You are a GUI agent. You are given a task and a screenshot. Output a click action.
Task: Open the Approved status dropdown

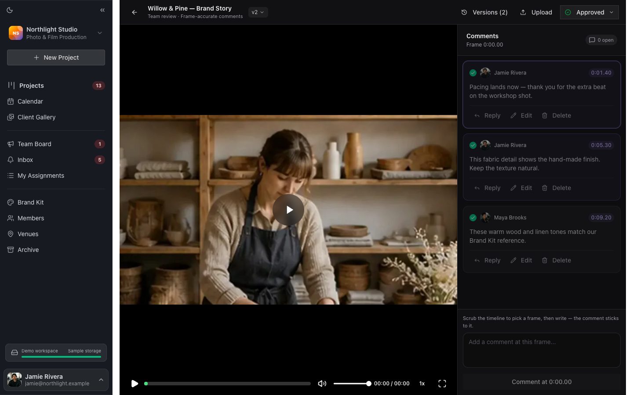click(589, 12)
